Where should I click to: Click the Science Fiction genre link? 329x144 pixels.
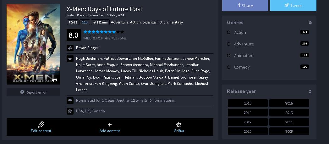pos(155,22)
